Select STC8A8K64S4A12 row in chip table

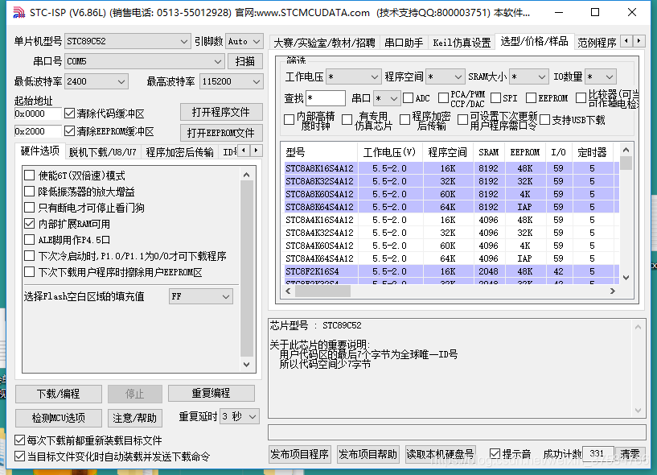pos(452,207)
